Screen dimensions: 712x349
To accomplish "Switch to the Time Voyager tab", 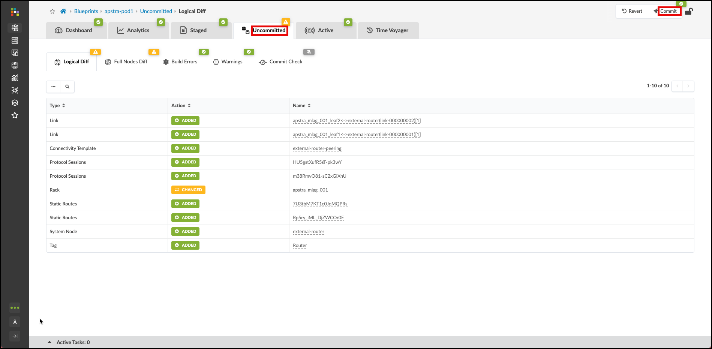I will (x=388, y=30).
